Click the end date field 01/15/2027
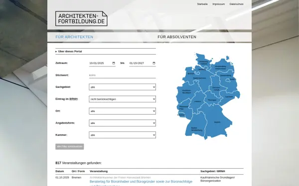Screen dimensions: 299x186 click(x=143, y=63)
